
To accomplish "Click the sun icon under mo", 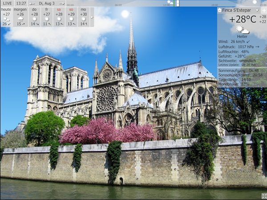I will pos(84,19).
